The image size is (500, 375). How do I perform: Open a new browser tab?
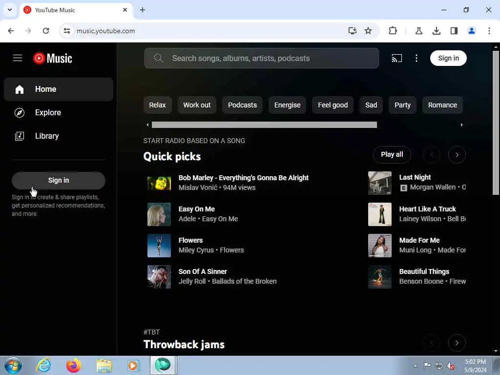142,10
